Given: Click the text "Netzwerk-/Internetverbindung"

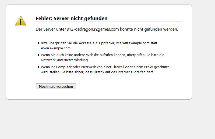Looking at the screenshot, I should (64, 60).
